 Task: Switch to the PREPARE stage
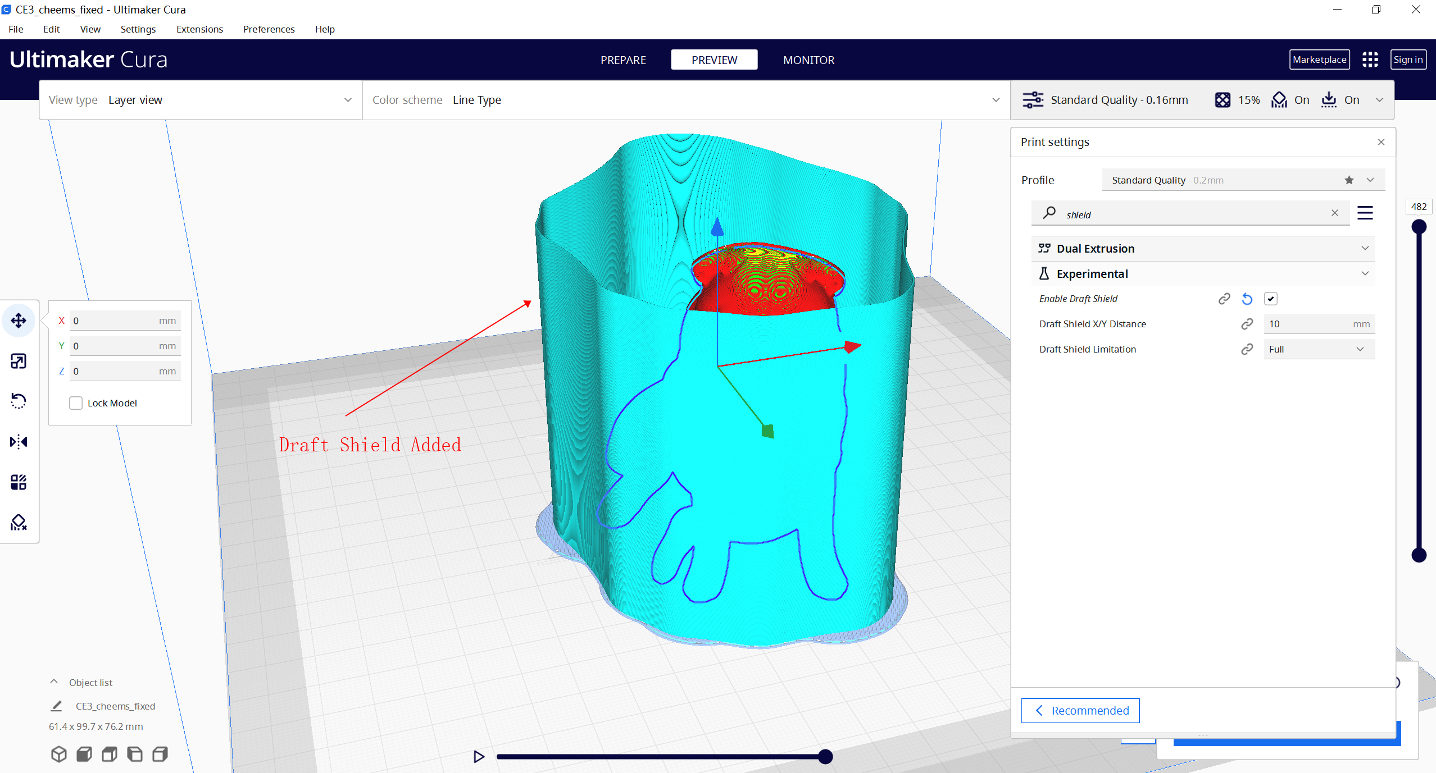623,60
